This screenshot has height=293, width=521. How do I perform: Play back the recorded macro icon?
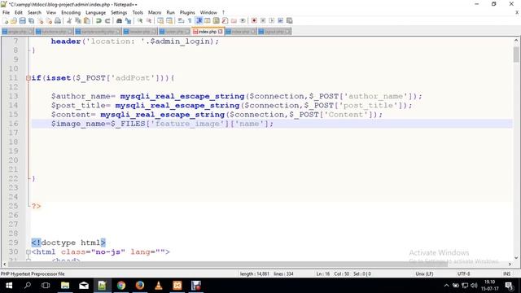(271, 20)
